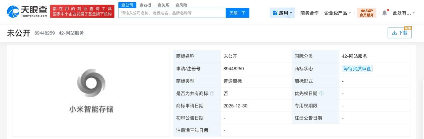The image size is (424, 139).
Task: Click the 2025-12-30 application date value
Action: coord(236,106)
